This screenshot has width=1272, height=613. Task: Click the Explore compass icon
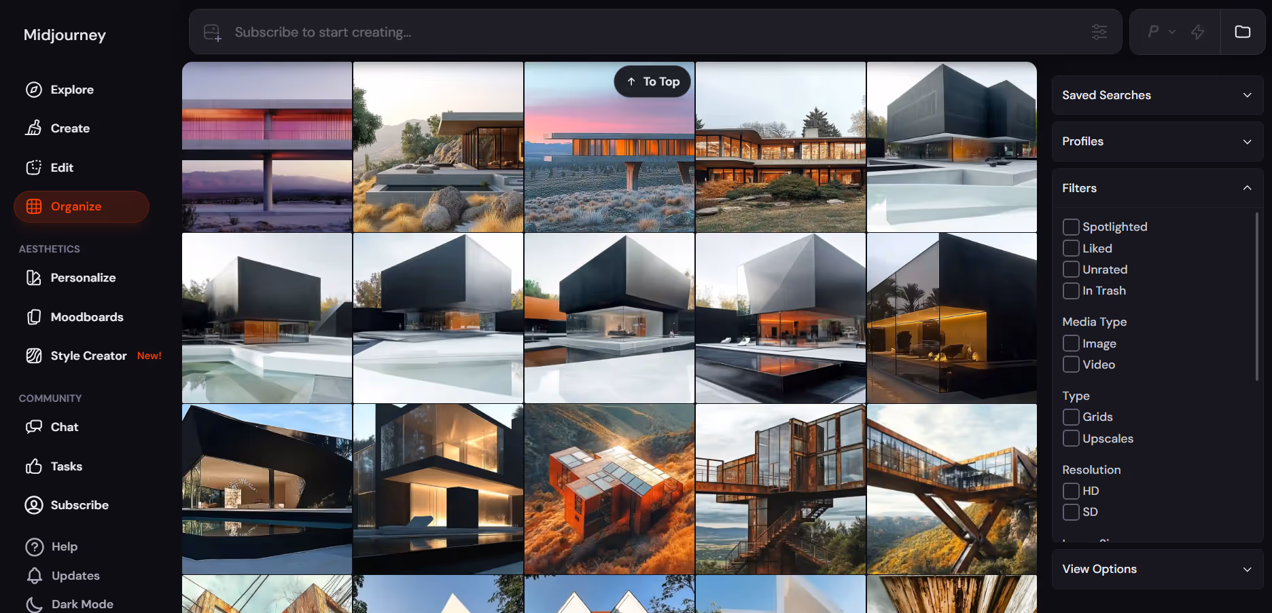(34, 90)
